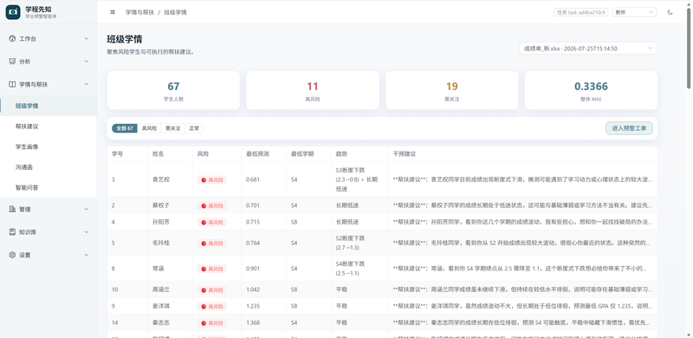Screen dimensions: 693x338
Task: Click the 0.681 predicted value
Action: tap(253, 179)
